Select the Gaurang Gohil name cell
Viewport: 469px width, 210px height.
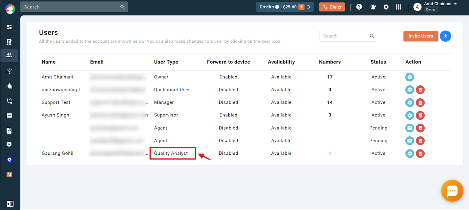(x=57, y=153)
